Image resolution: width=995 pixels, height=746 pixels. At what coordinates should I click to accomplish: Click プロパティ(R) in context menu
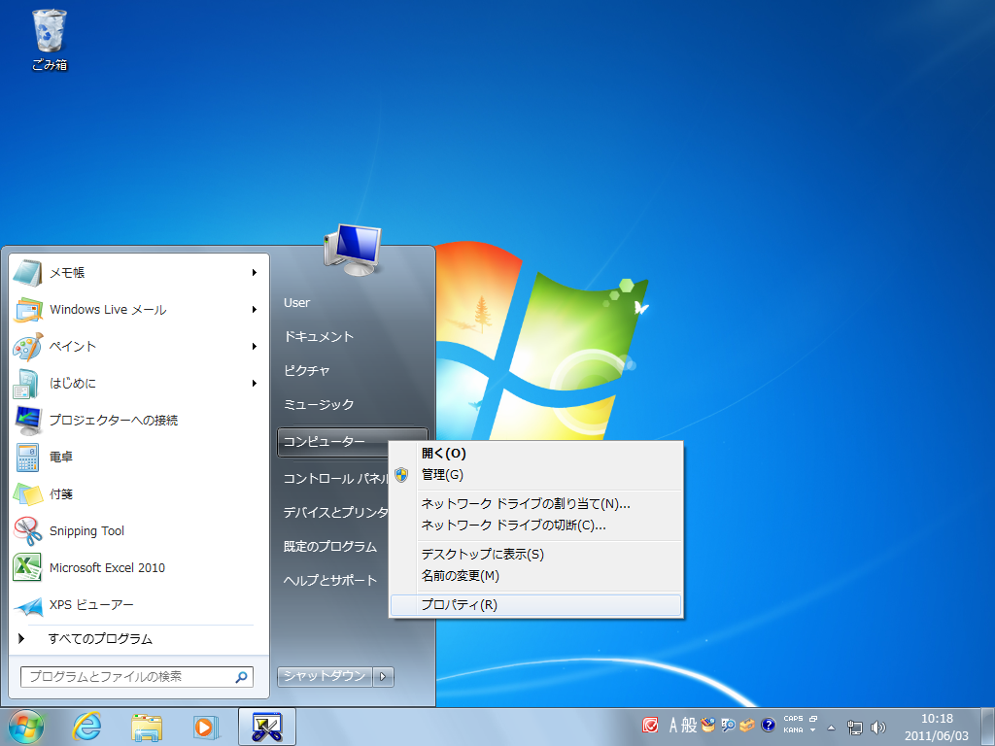coord(536,605)
